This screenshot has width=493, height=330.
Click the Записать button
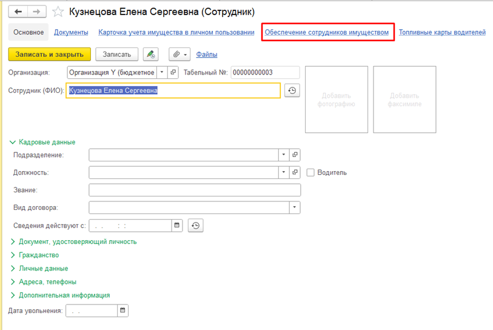tap(116, 55)
